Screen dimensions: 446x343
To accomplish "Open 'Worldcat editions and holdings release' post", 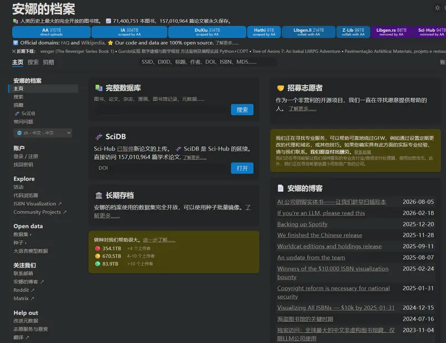I will point(329,246).
